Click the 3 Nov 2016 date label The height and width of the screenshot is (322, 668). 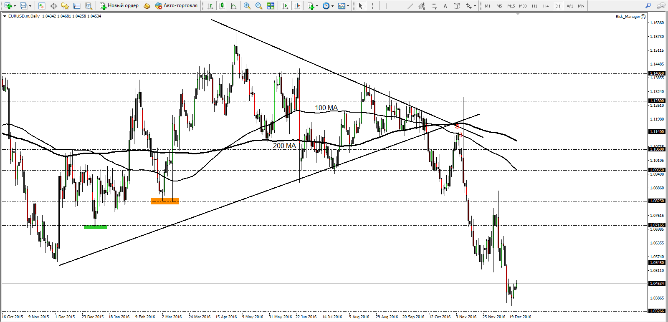click(x=466, y=317)
